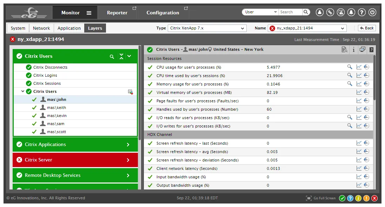Open the help question mark icon in header

[362, 12]
